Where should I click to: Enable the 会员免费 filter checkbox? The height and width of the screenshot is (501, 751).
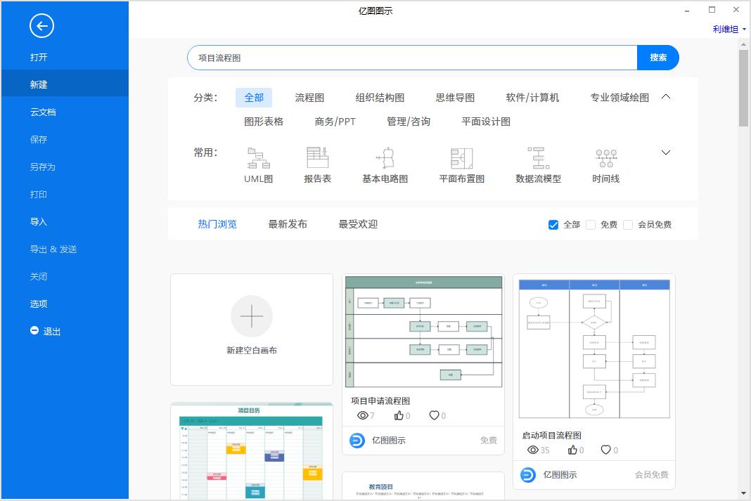pos(627,225)
